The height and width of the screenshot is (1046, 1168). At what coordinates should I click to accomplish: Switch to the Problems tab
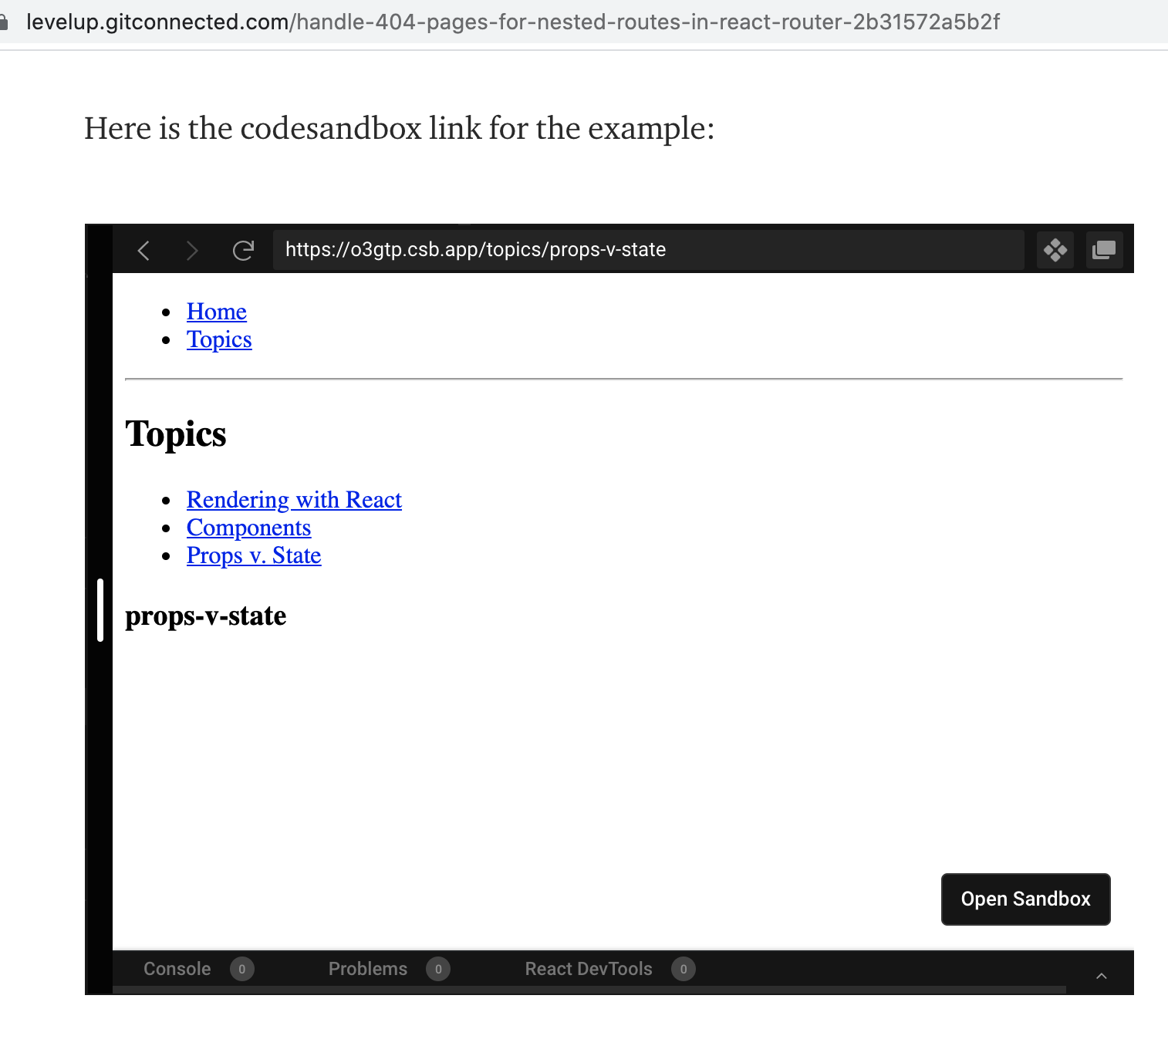(x=368, y=969)
